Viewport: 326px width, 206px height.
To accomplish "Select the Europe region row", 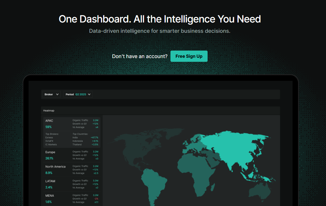I will click(50, 152).
